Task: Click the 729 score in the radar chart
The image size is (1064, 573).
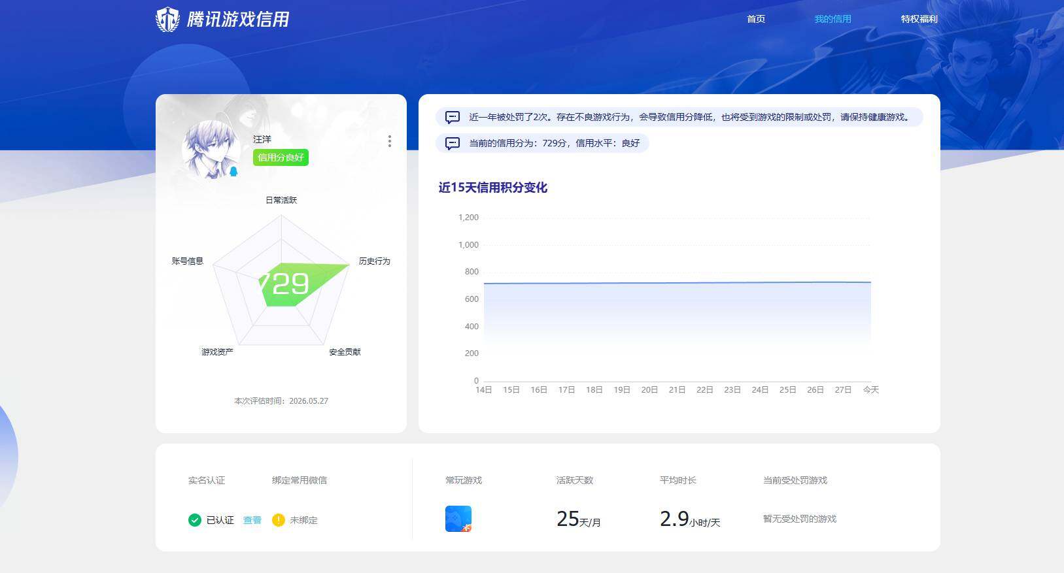Action: (x=284, y=284)
